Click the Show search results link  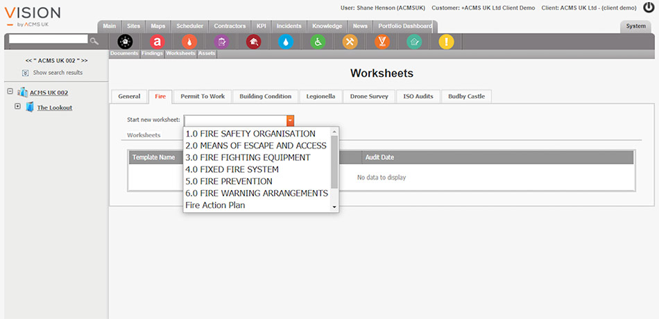point(58,73)
